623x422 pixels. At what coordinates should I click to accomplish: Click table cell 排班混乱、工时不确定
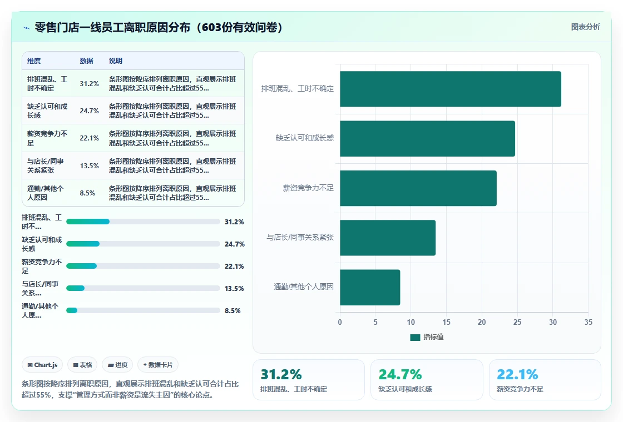[47, 84]
